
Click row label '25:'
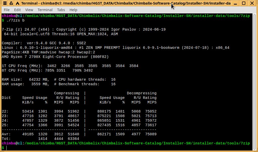pyautogui.click(x=5, y=125)
